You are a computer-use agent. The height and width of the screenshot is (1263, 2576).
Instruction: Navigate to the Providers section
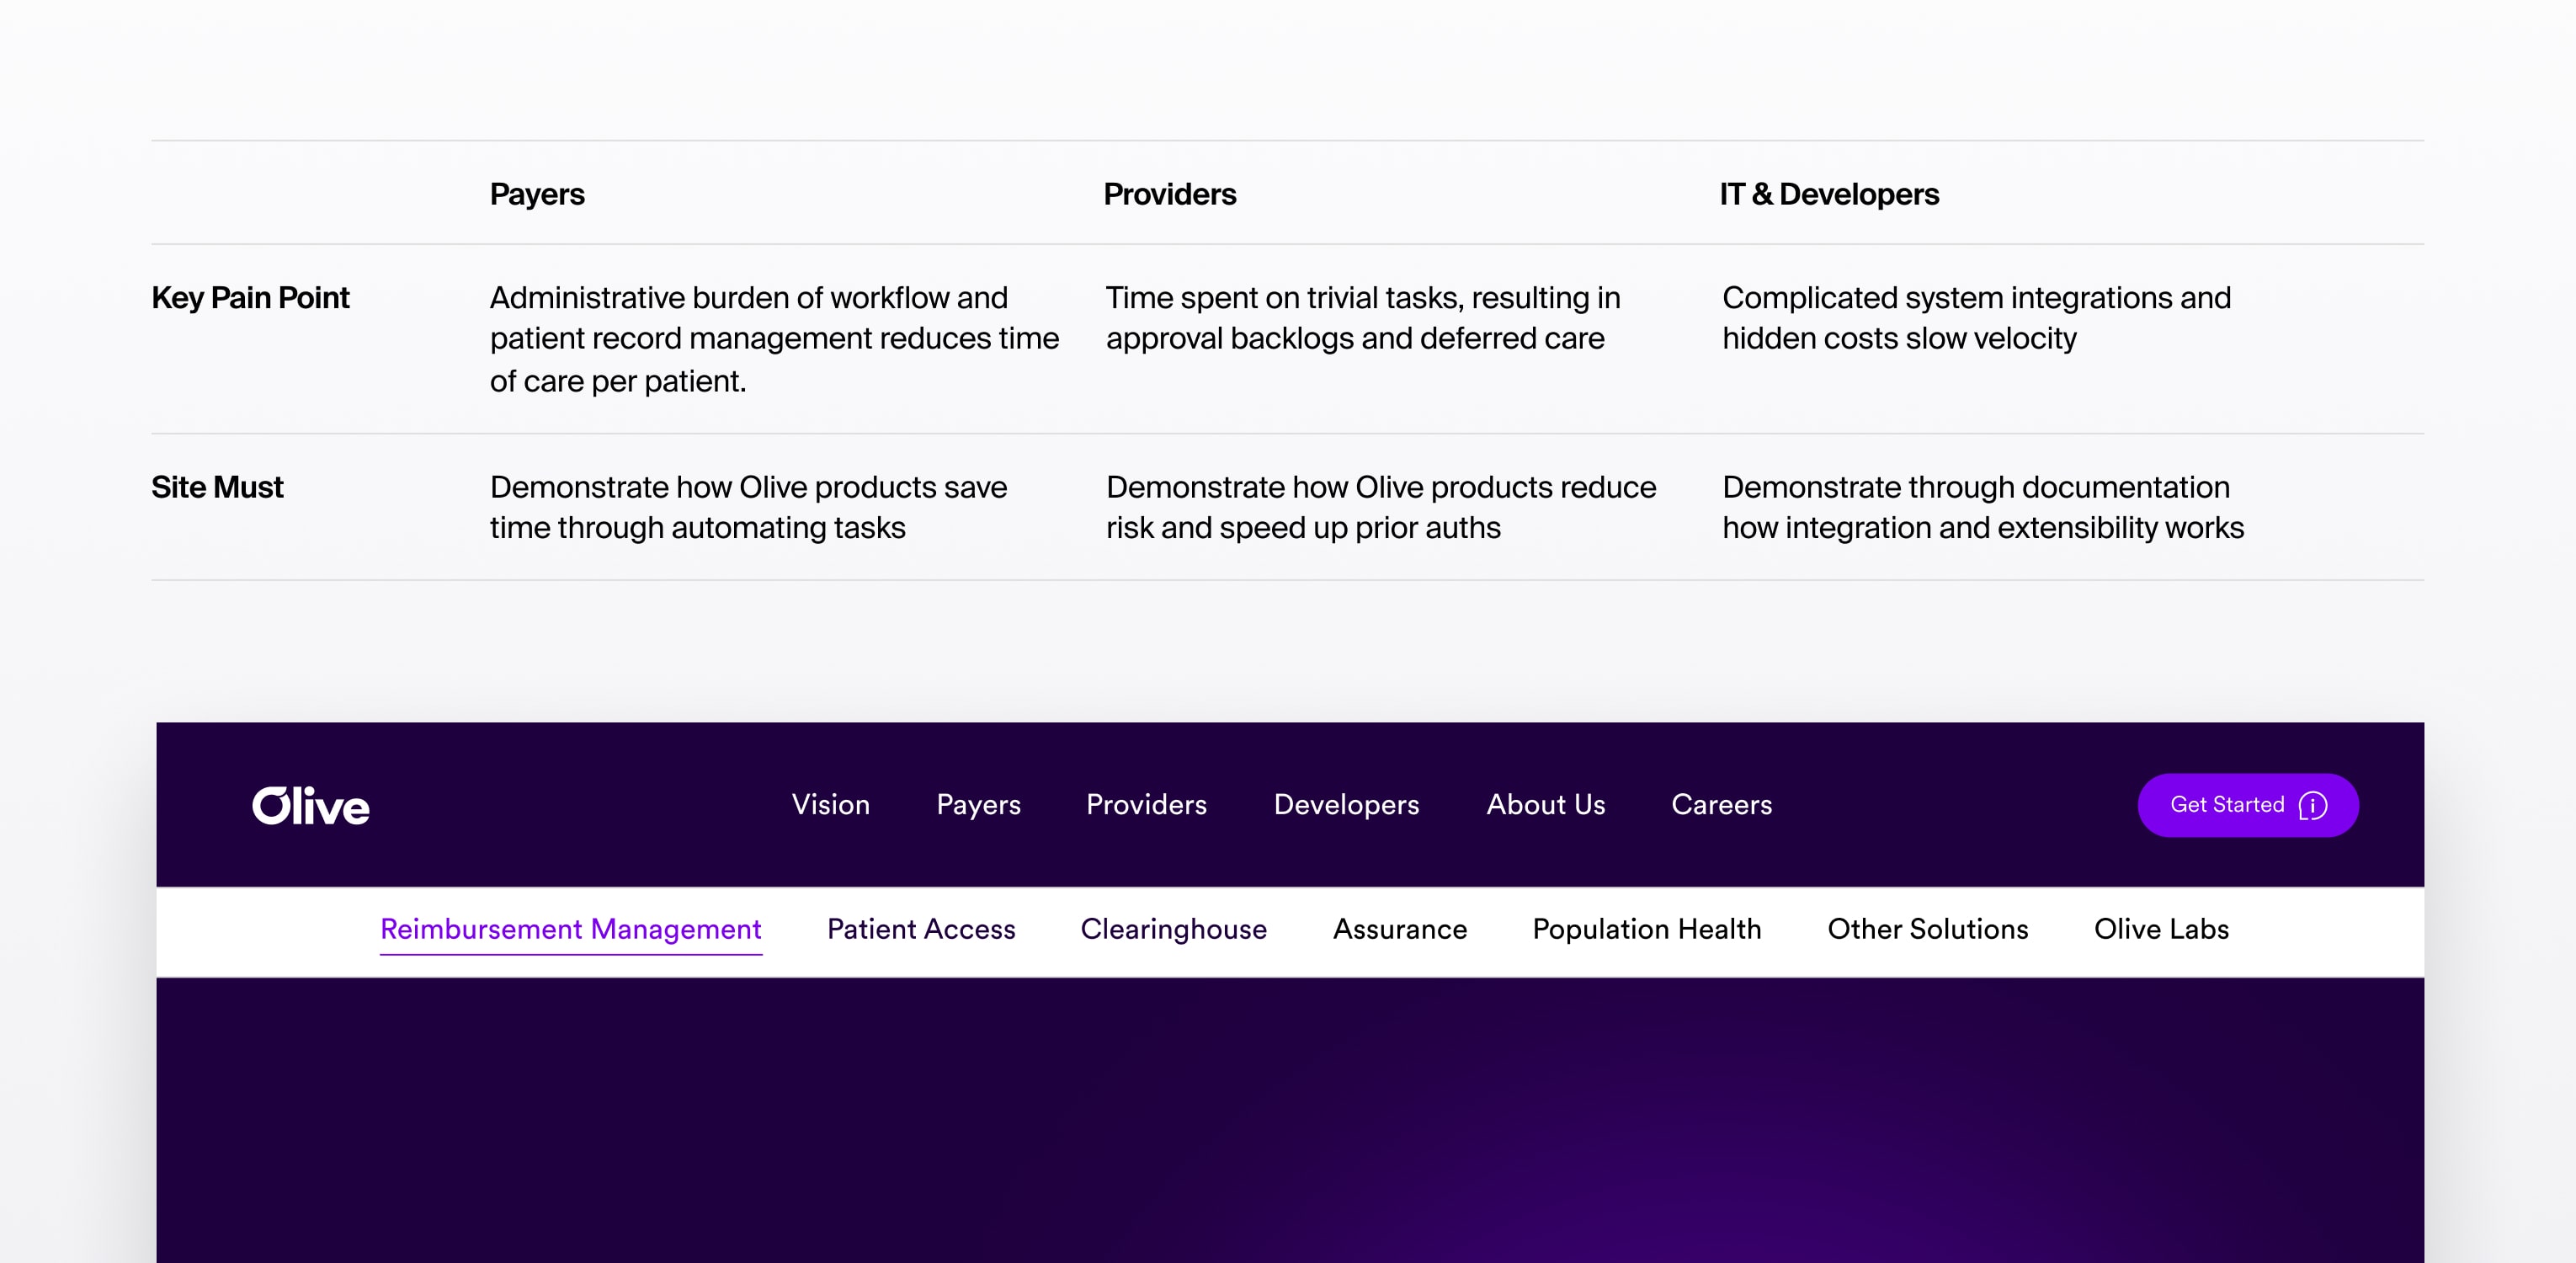coord(1146,805)
